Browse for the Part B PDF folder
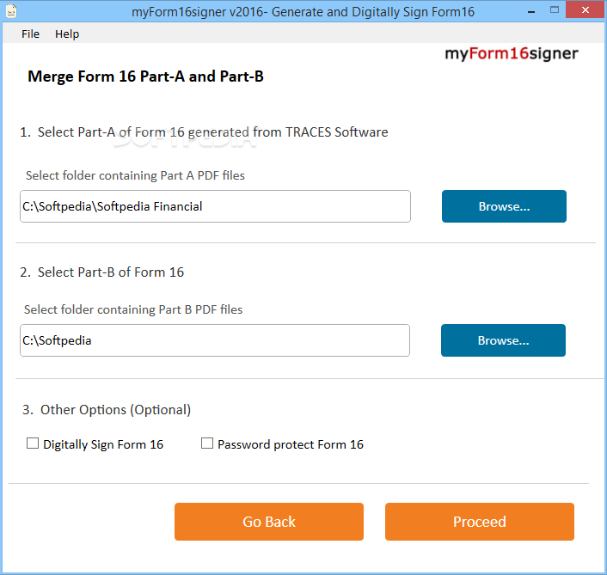 [503, 340]
